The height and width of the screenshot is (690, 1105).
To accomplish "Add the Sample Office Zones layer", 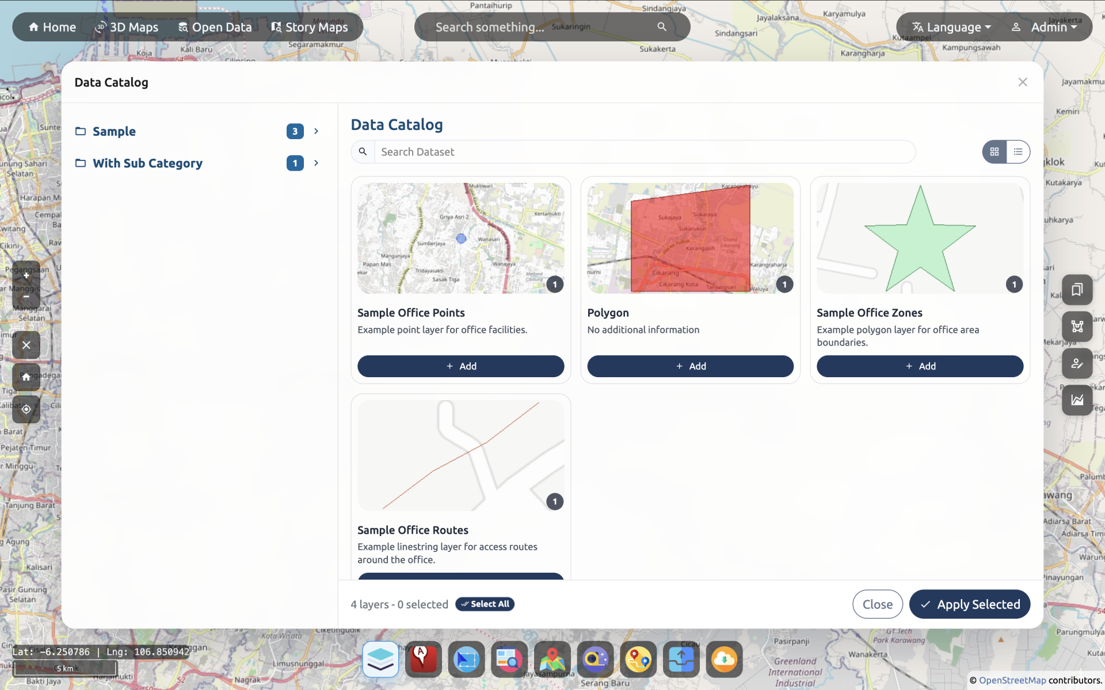I will [x=920, y=366].
